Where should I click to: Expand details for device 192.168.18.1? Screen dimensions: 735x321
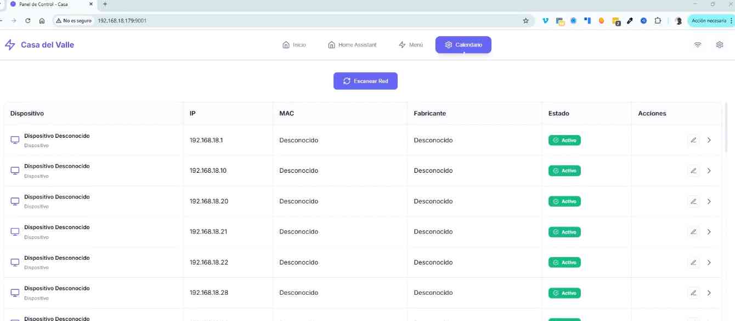point(709,140)
